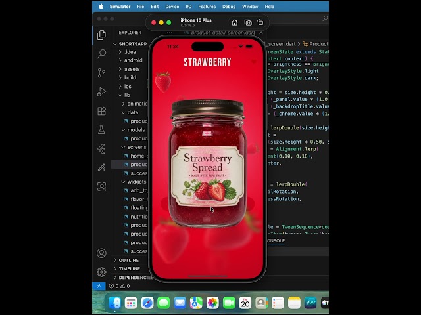Open Finder from the Dock
The height and width of the screenshot is (315, 421).
[x=114, y=303]
